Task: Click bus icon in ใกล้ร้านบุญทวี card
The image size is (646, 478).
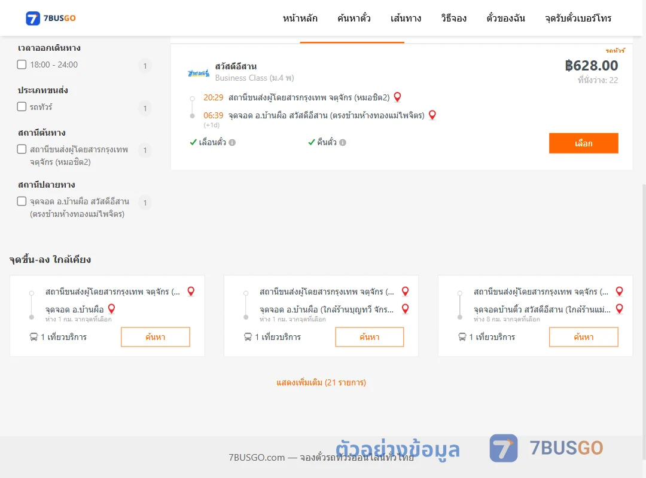Action: pyautogui.click(x=248, y=337)
